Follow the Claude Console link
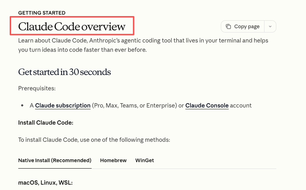Screen dimensions: 306x190 pos(207,105)
